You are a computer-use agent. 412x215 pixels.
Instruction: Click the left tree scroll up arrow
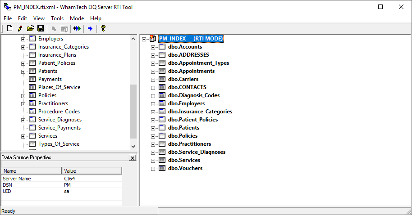pos(133,39)
